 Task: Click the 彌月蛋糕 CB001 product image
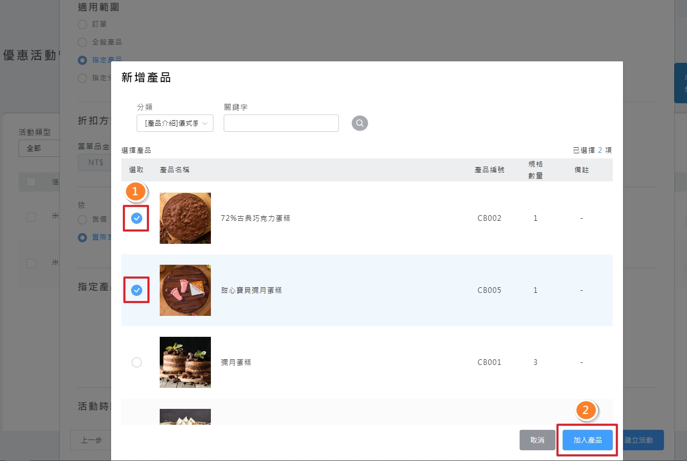tap(185, 362)
